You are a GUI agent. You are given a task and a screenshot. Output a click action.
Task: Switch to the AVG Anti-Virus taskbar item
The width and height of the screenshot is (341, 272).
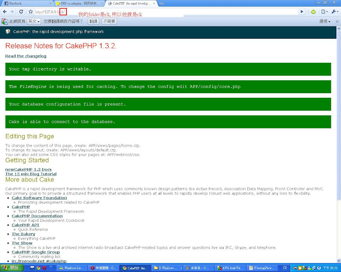[x=230, y=268]
